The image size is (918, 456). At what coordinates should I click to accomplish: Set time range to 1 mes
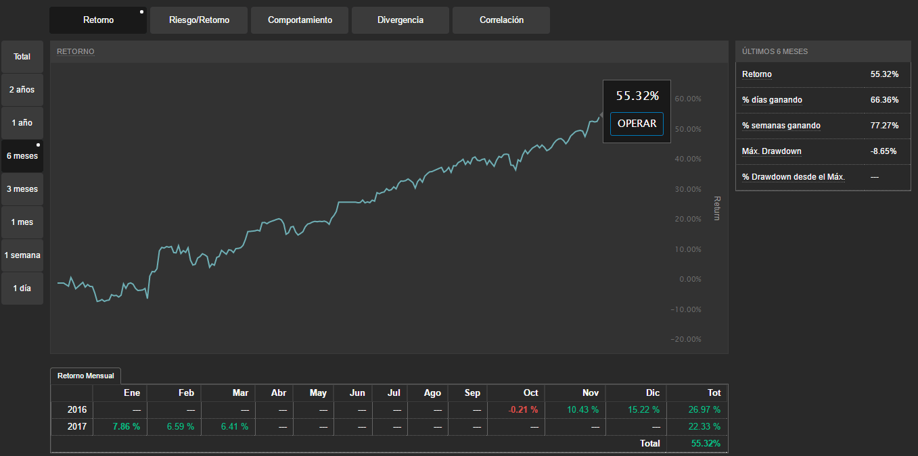(22, 222)
